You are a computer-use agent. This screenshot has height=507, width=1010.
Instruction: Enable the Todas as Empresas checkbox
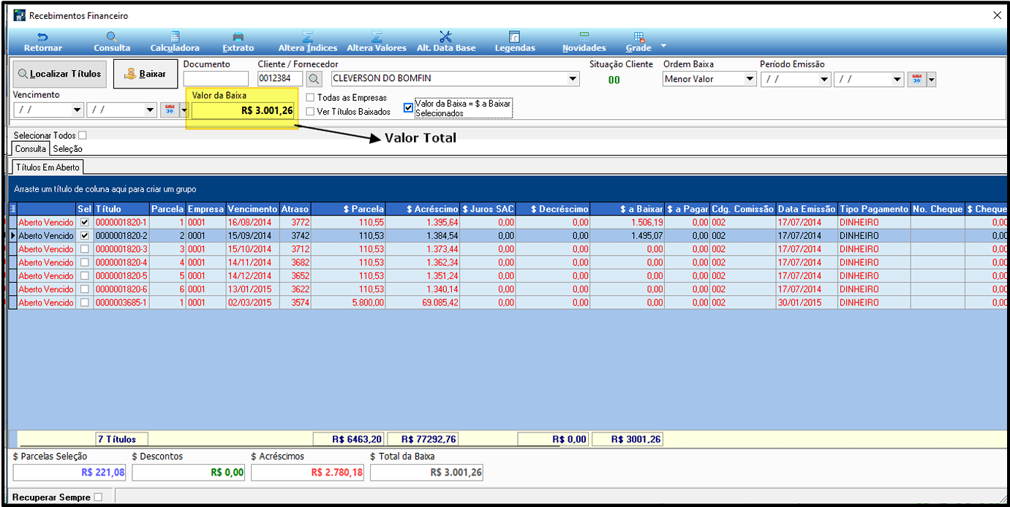[x=311, y=97]
